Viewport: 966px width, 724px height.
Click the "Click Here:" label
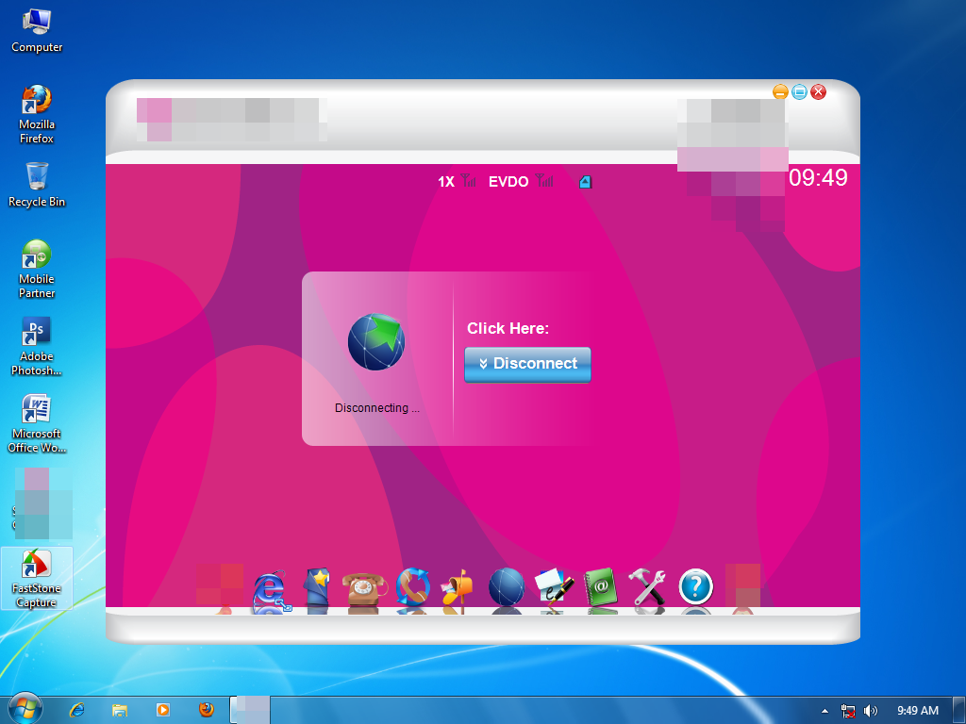(x=508, y=328)
